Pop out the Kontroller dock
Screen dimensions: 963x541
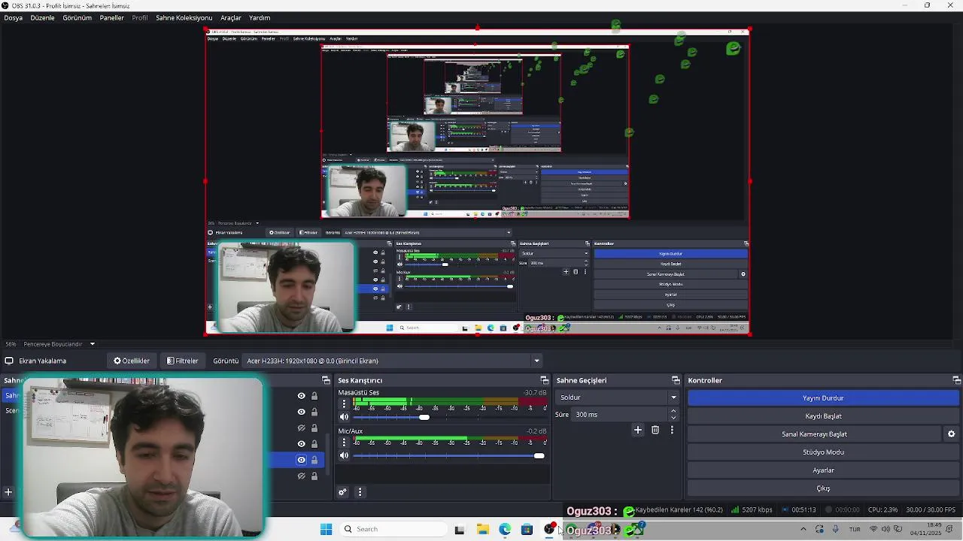click(956, 380)
